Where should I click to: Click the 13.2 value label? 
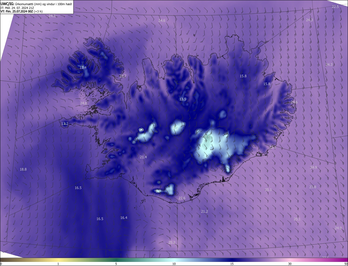pos(65,123)
